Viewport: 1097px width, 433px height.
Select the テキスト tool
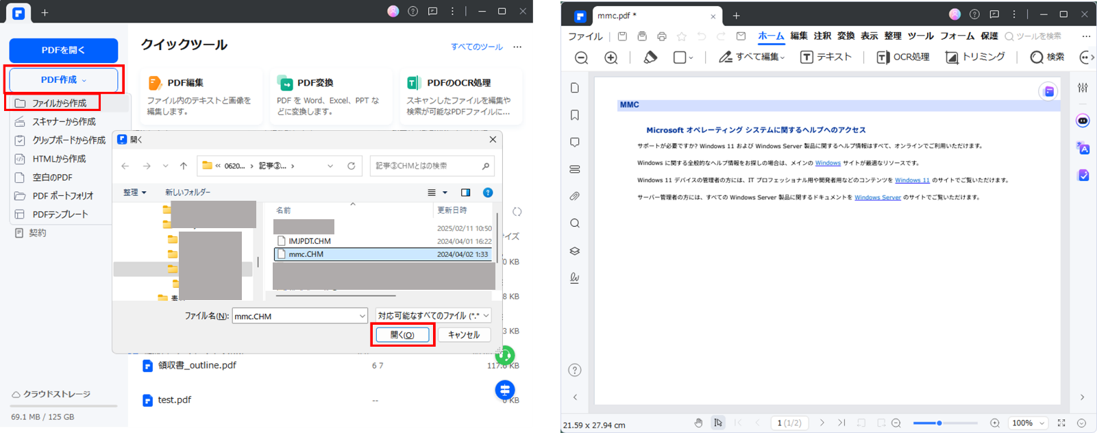(826, 58)
